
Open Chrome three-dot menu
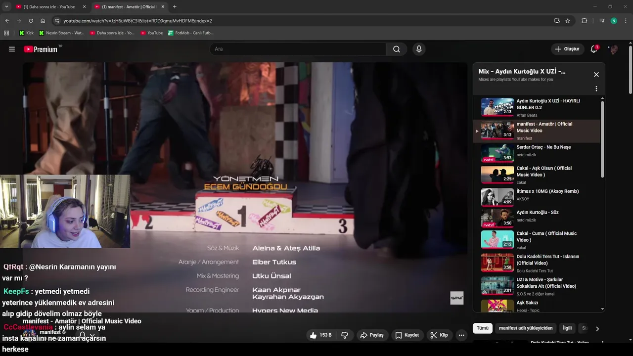click(626, 21)
